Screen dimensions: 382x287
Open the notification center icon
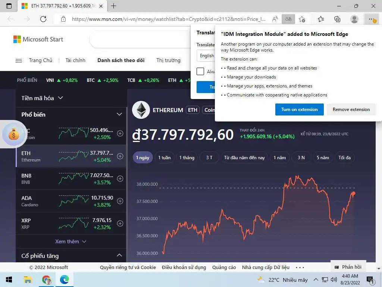click(370, 280)
